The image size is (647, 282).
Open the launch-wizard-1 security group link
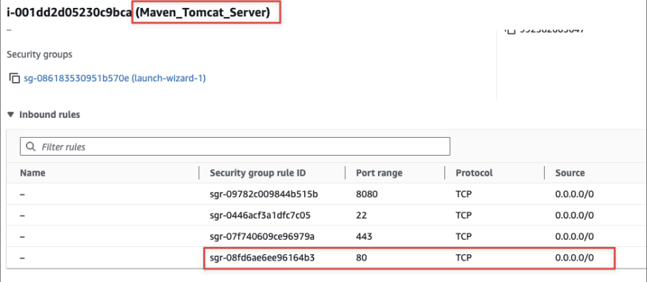point(115,78)
